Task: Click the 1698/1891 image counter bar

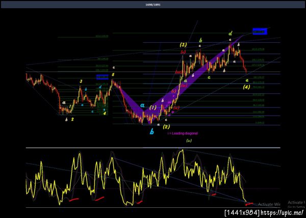Action: click(153, 5)
